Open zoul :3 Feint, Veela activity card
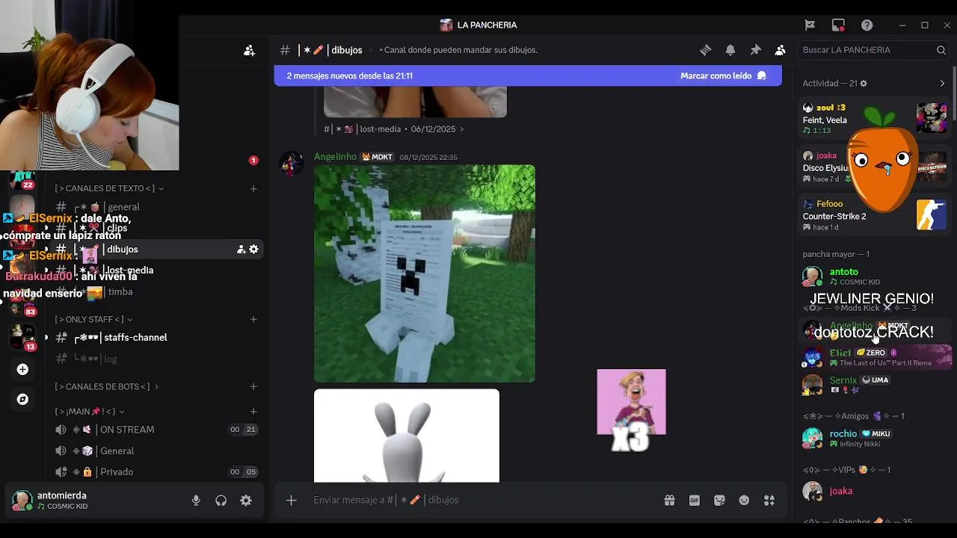The image size is (957, 538). click(x=875, y=119)
